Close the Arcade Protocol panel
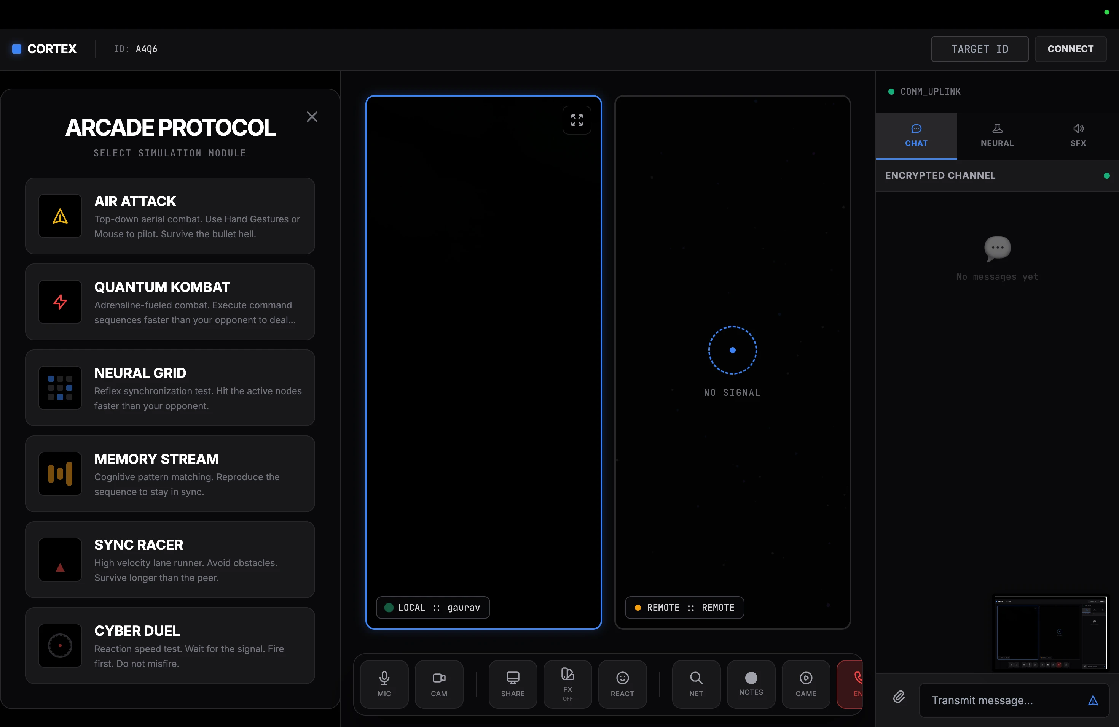 tap(312, 117)
